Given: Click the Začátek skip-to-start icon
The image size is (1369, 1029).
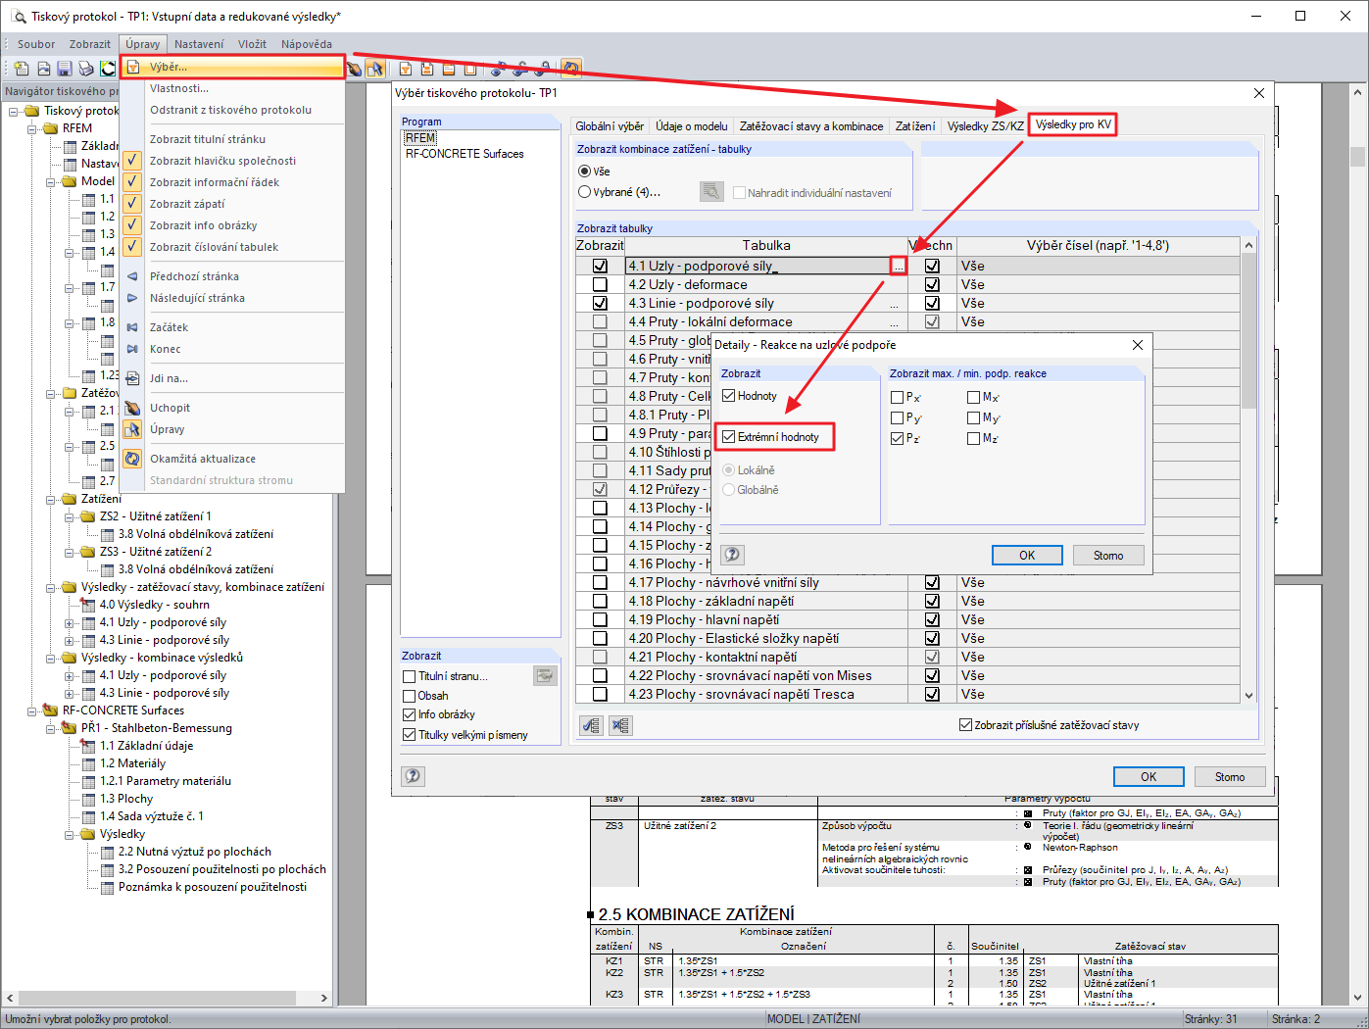Looking at the screenshot, I should [x=132, y=327].
